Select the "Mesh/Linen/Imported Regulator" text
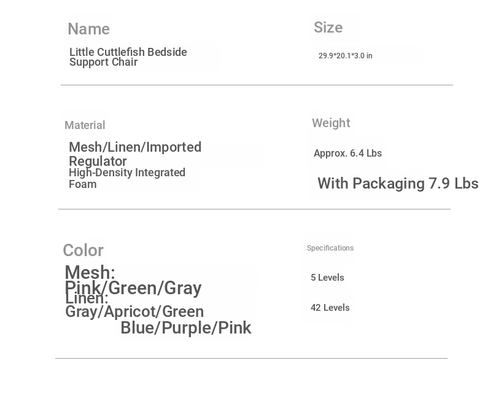Image resolution: width=485 pixels, height=398 pixels. click(134, 154)
